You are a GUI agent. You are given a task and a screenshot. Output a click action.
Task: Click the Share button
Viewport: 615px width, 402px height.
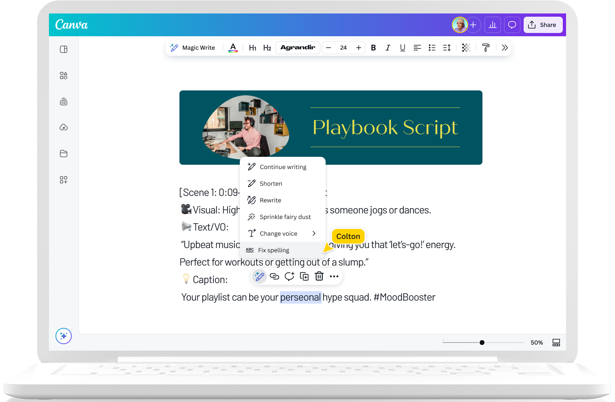coord(543,25)
